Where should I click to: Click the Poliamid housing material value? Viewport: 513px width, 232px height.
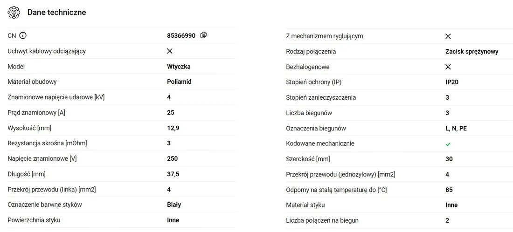[179, 82]
